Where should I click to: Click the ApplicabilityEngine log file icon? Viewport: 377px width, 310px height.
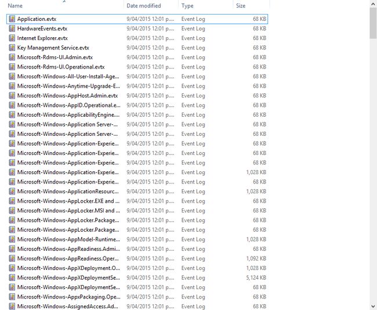point(12,115)
